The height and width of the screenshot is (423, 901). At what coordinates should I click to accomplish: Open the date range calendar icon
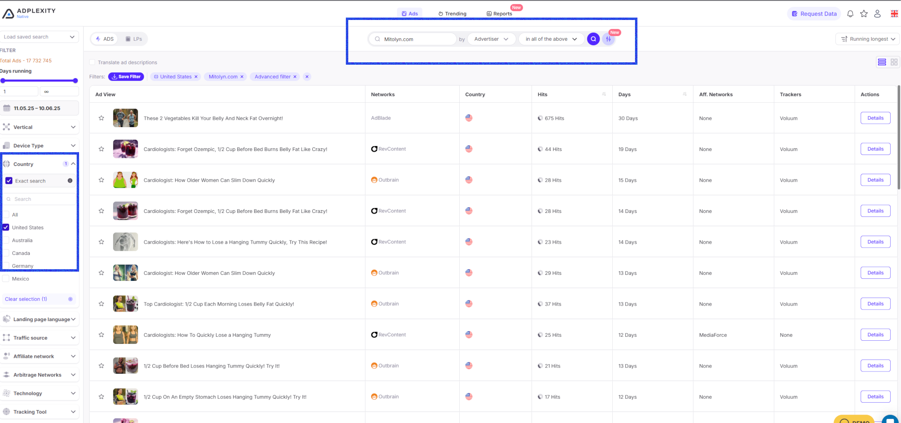coord(7,108)
